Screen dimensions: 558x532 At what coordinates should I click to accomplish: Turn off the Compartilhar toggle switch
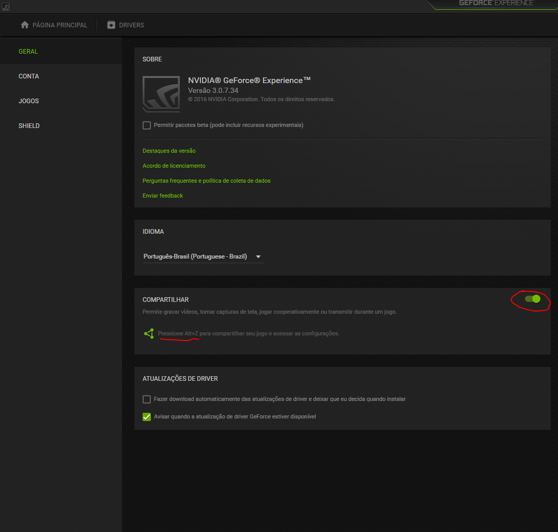(x=533, y=299)
